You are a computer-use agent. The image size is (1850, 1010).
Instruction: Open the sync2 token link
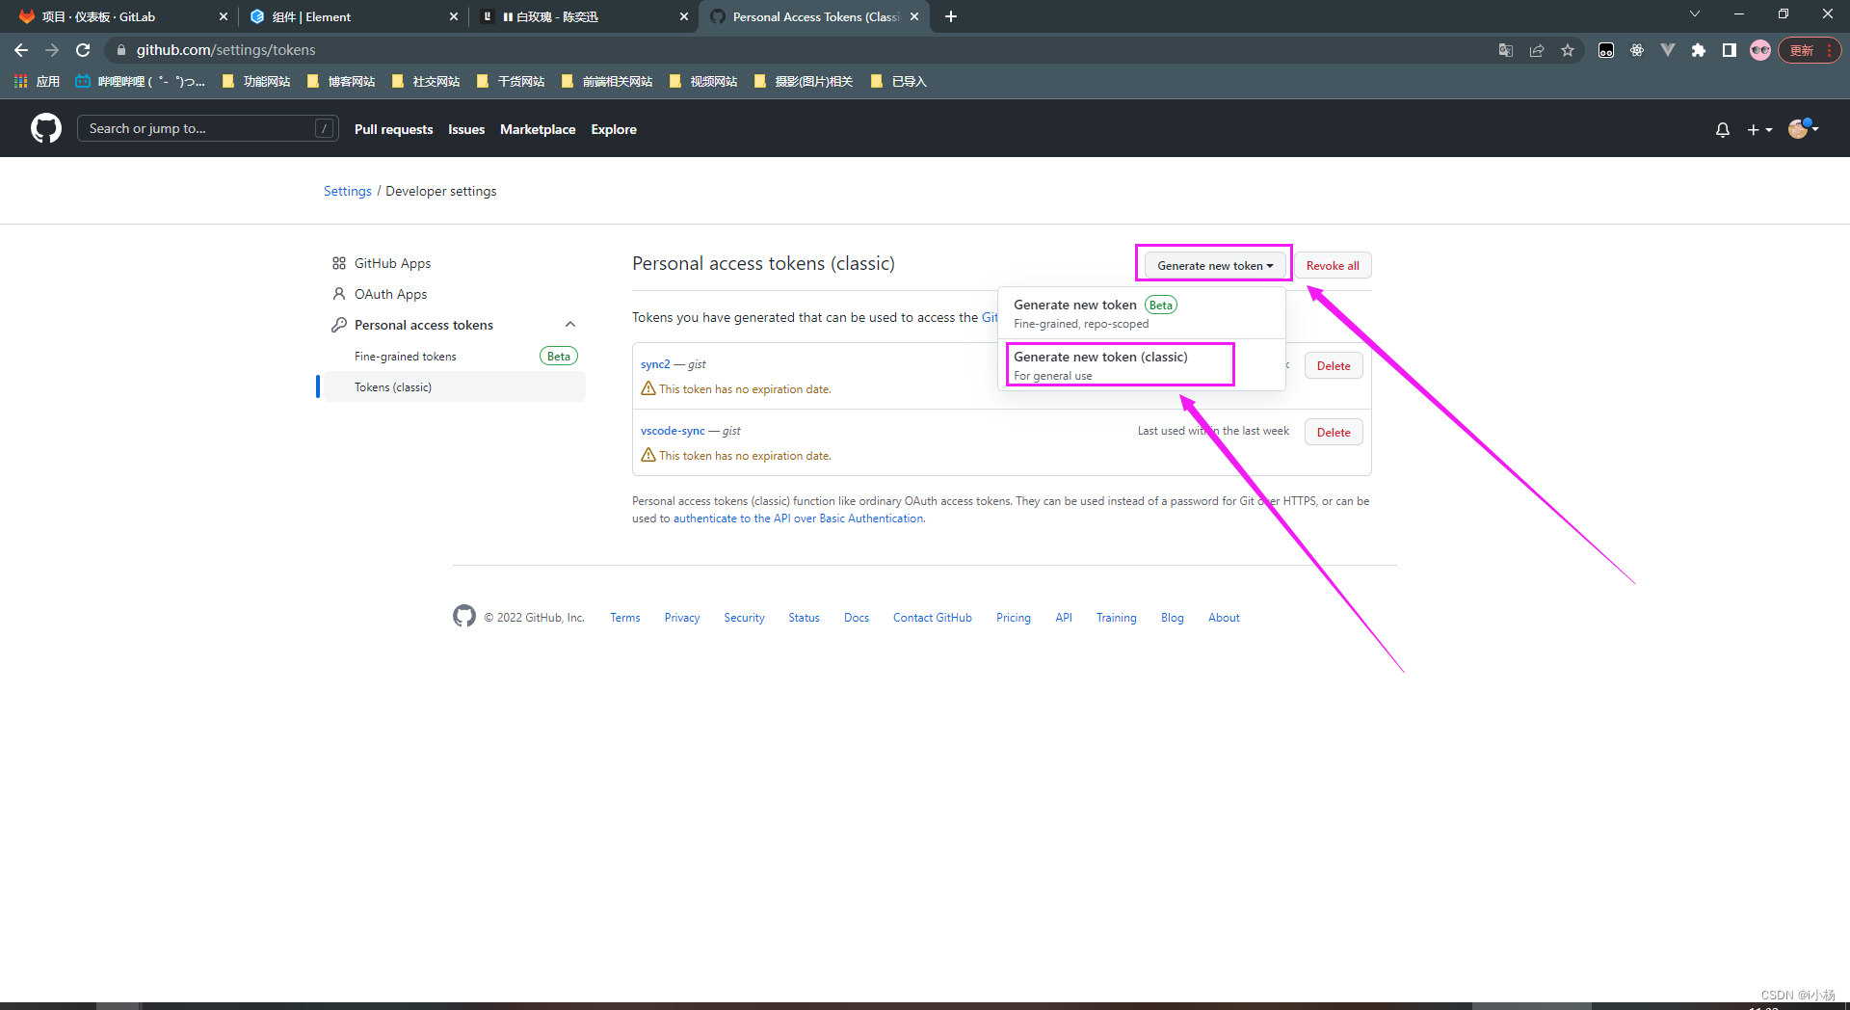point(655,364)
